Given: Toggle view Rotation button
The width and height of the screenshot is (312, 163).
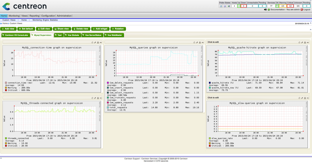Looking at the screenshot, I should pos(118,29).
